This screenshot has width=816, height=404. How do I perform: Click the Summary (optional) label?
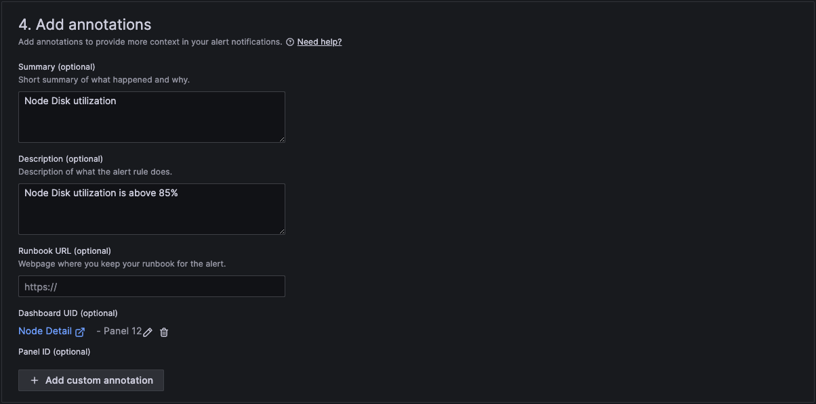(x=57, y=67)
